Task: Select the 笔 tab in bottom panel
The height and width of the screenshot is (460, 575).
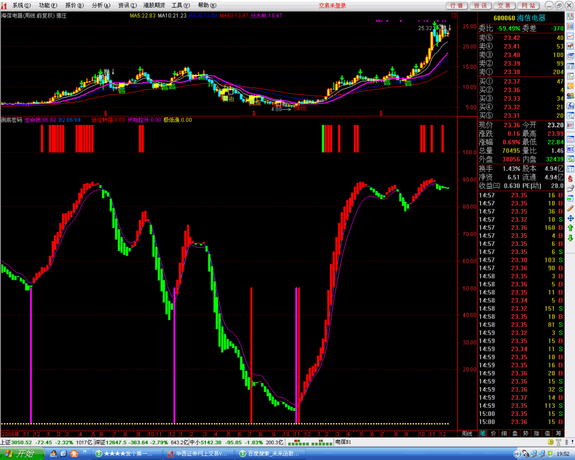Action: [482, 433]
